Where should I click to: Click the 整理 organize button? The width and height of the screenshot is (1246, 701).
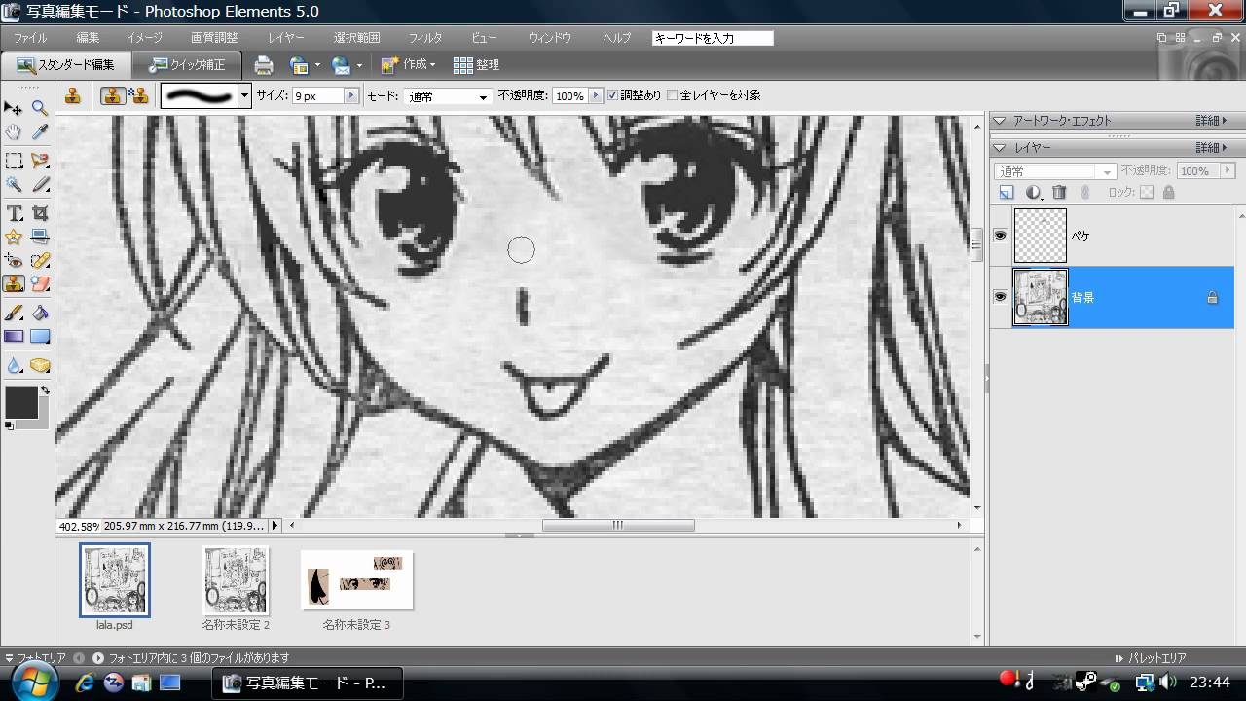pos(476,65)
